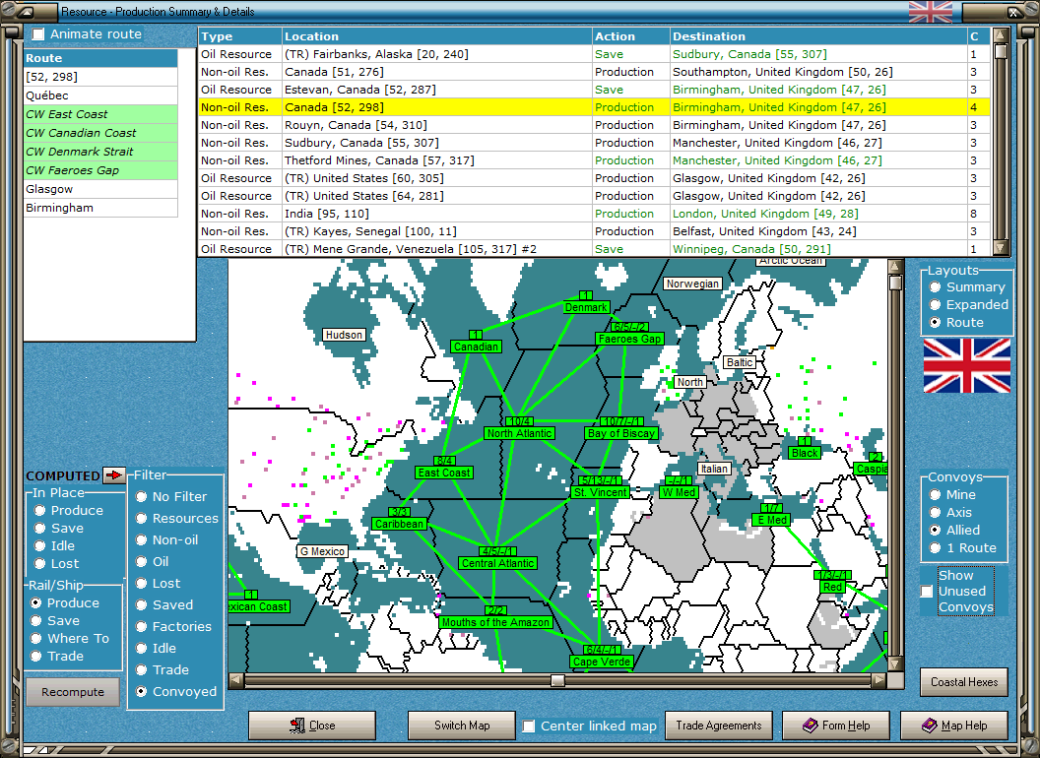Check Show Unused Convoys option
The image size is (1040, 758).
coord(927,592)
